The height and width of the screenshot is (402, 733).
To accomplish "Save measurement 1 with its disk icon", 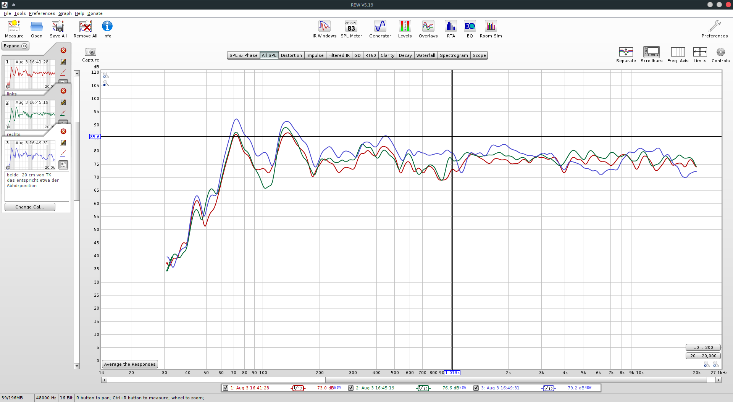I will click(63, 62).
